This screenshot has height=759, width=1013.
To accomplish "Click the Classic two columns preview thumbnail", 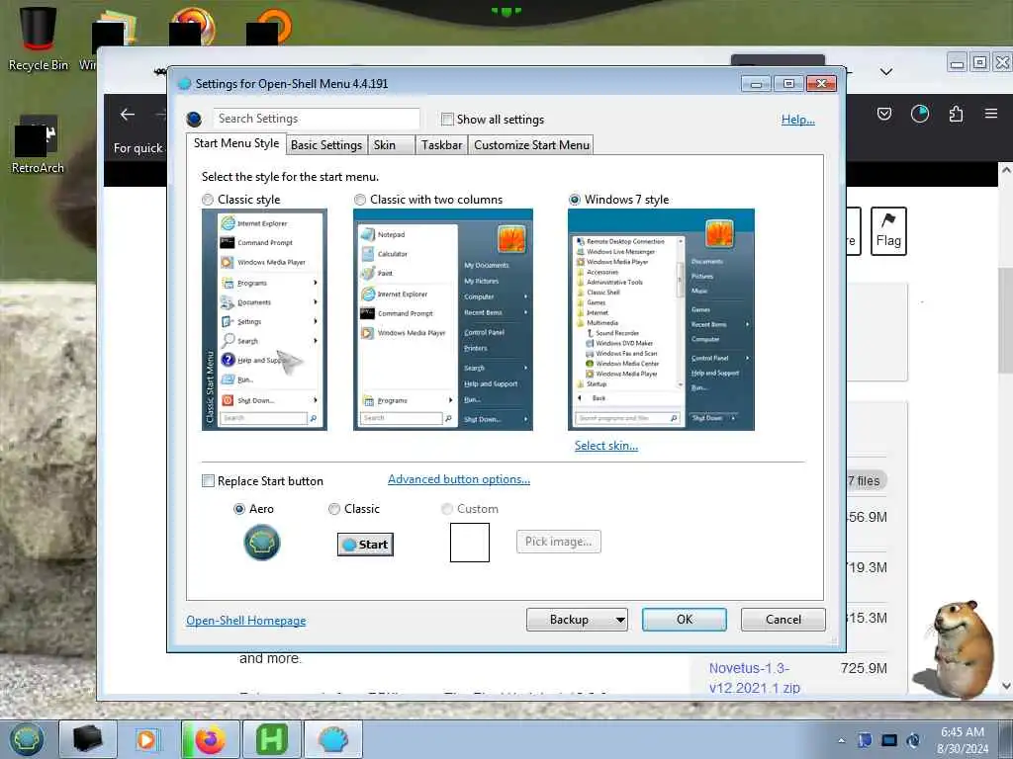I will [443, 319].
